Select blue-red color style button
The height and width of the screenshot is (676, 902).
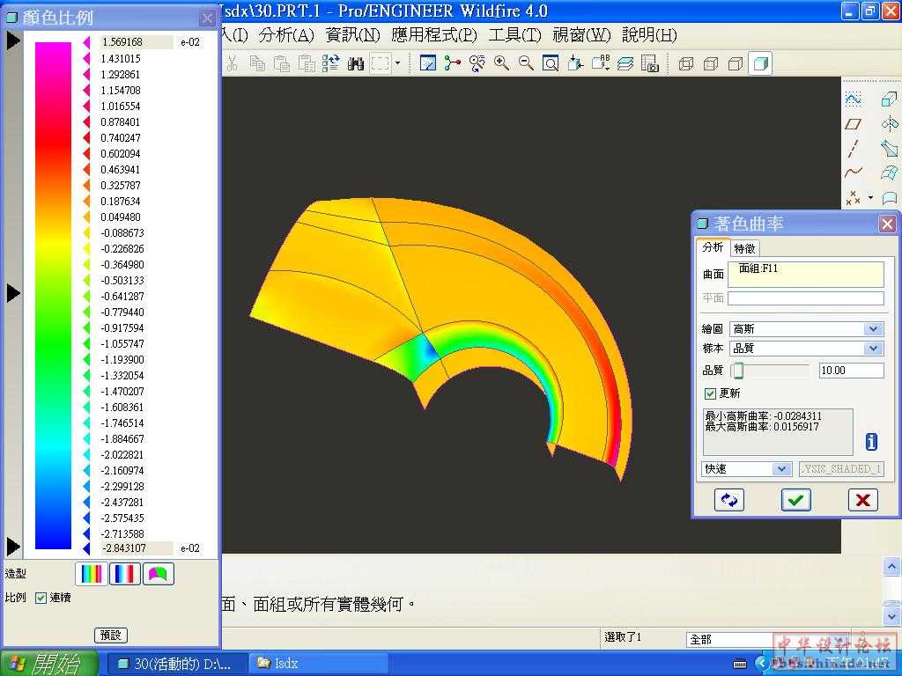coord(125,574)
